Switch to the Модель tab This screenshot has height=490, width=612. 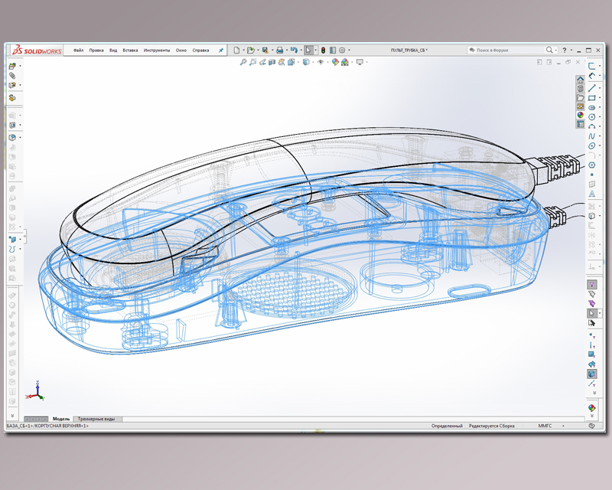point(61,419)
